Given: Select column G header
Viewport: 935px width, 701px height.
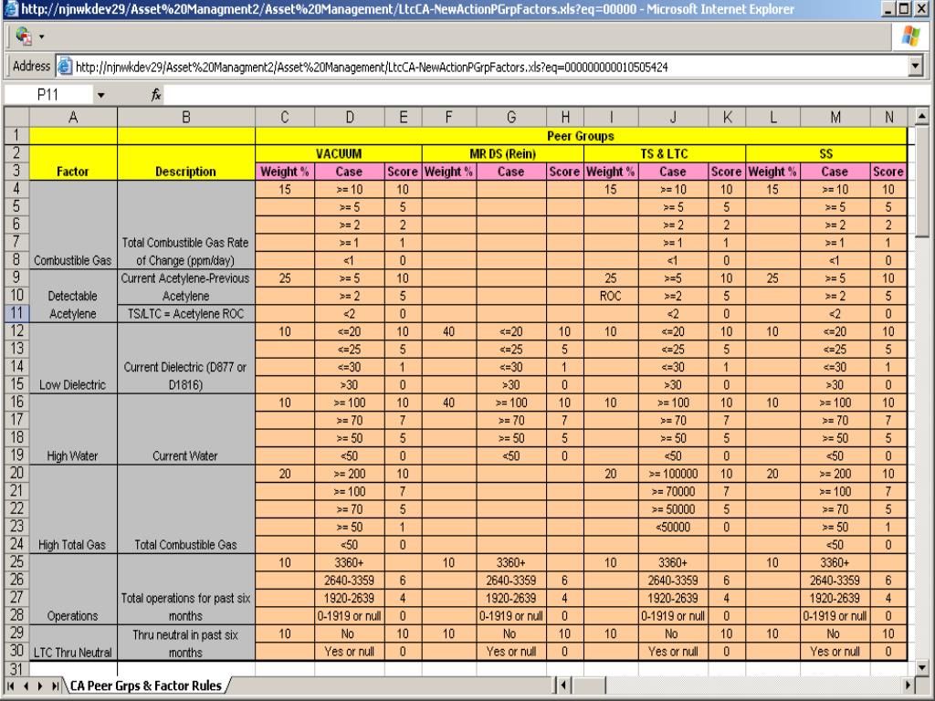Looking at the screenshot, I should [511, 118].
